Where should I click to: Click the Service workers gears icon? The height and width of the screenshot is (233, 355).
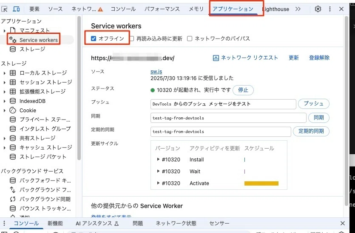click(x=13, y=40)
